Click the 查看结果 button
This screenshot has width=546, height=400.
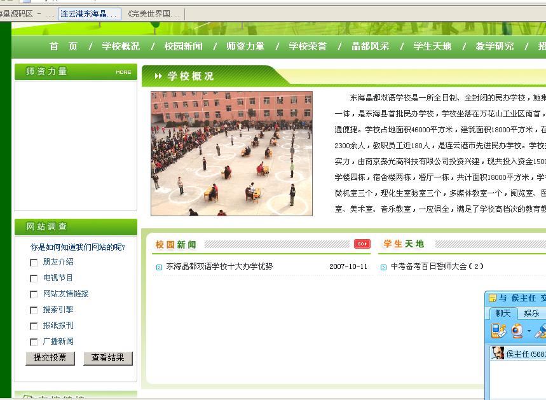coord(107,358)
